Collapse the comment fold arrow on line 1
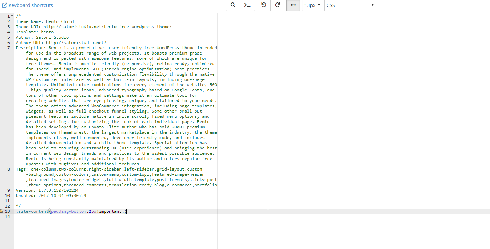490x249 pixels. tap(12, 16)
